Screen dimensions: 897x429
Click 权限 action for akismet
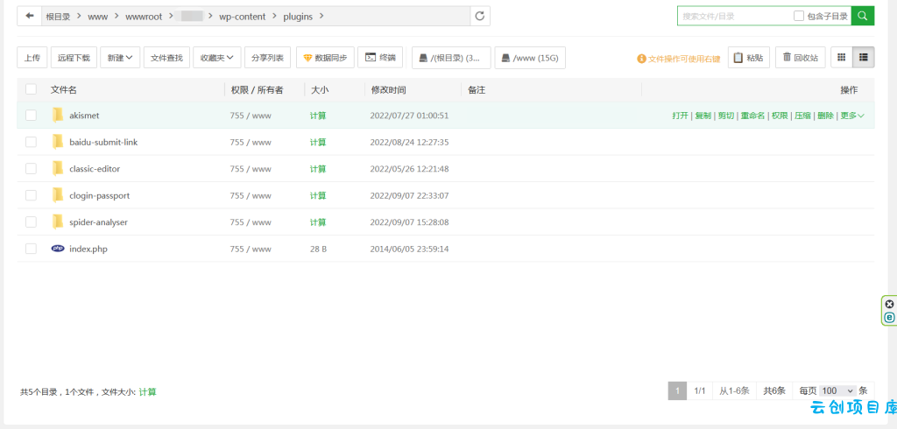[780, 116]
